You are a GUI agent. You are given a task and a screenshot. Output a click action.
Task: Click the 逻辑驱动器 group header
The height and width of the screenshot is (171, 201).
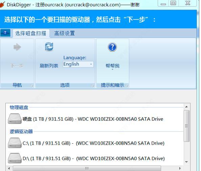21,131
